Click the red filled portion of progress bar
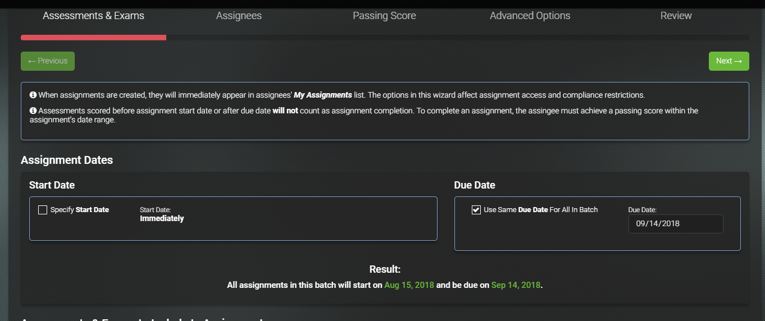 point(93,38)
